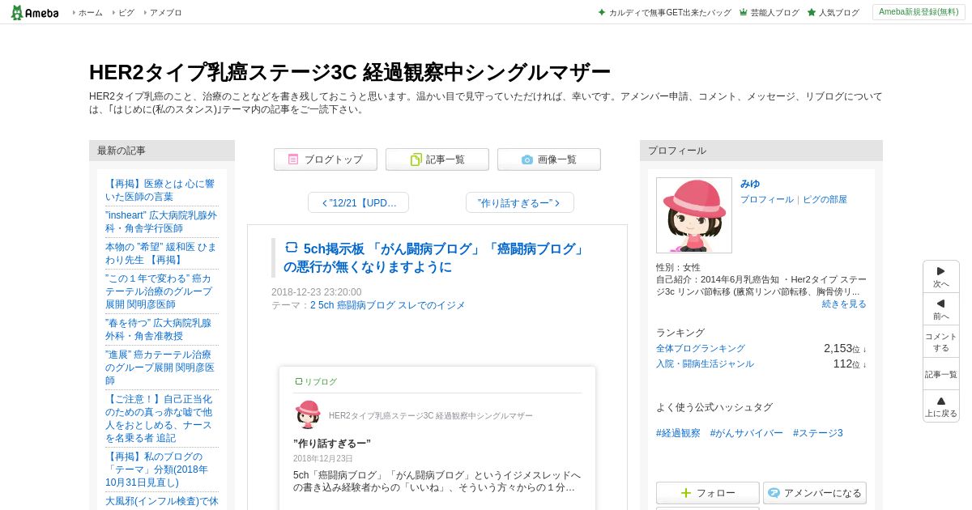Click the 2,153位 ranking value

pos(845,348)
